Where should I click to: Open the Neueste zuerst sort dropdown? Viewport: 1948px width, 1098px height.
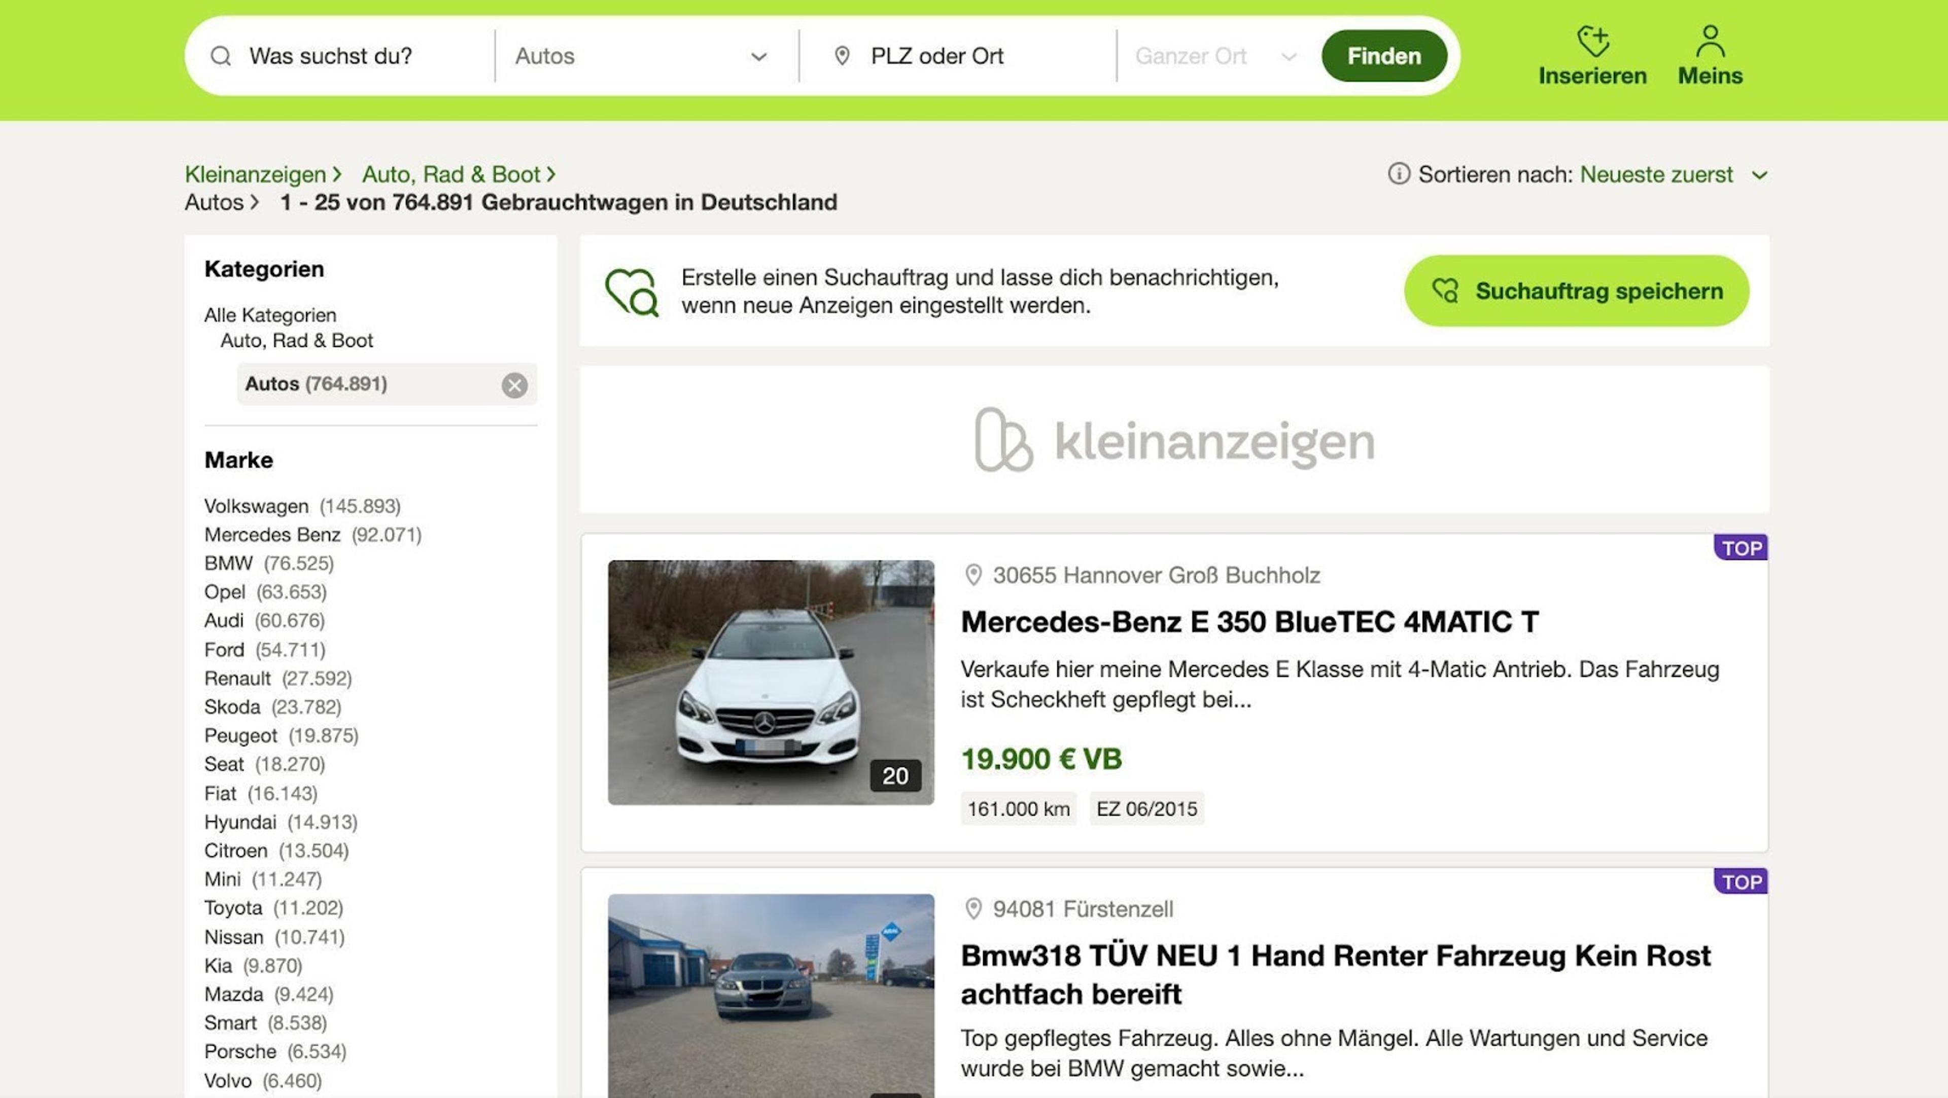(1673, 174)
